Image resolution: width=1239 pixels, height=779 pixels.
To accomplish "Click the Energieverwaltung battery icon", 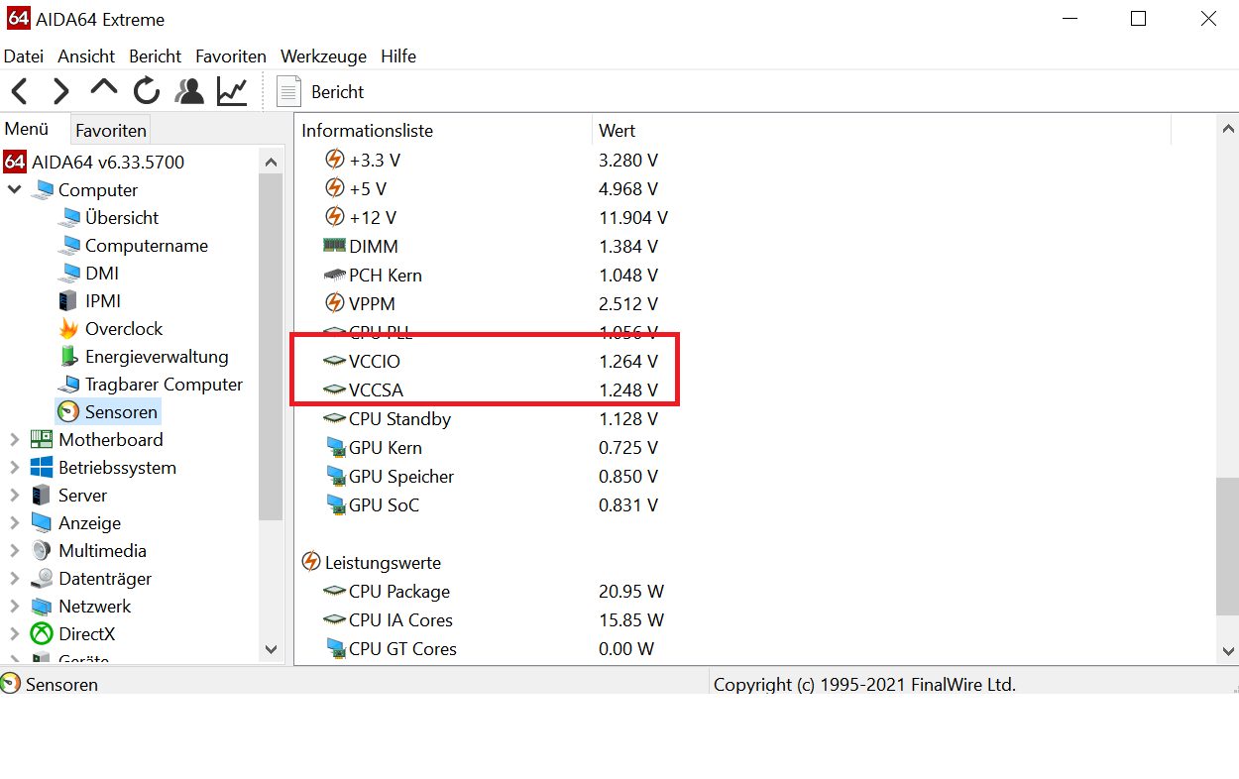I will [x=68, y=356].
